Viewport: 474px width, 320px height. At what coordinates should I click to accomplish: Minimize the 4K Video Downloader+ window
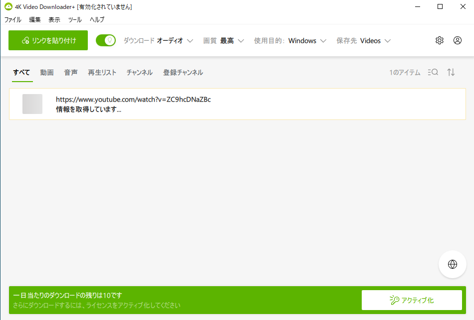[x=418, y=6]
